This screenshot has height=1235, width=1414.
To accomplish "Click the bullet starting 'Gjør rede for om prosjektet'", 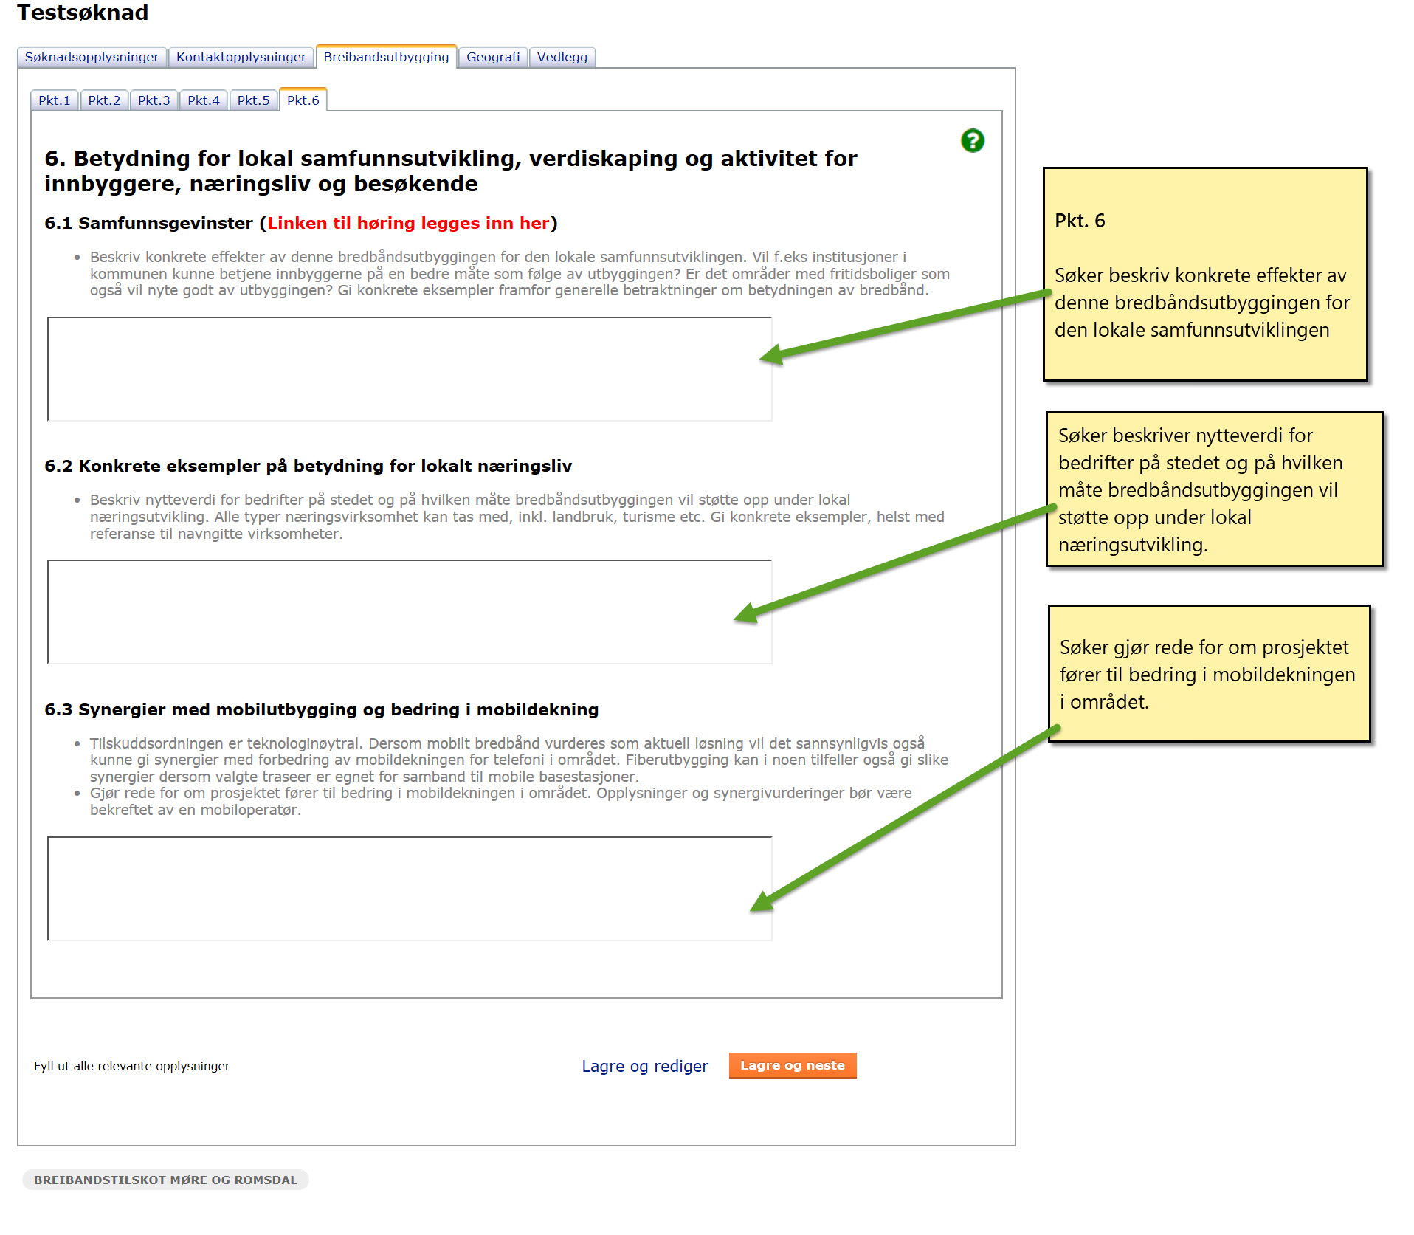I will 500,801.
